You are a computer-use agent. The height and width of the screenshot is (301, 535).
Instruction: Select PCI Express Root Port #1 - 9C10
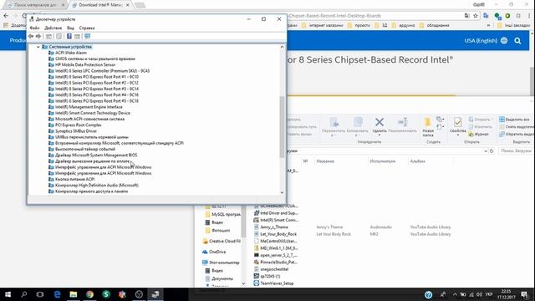click(97, 77)
